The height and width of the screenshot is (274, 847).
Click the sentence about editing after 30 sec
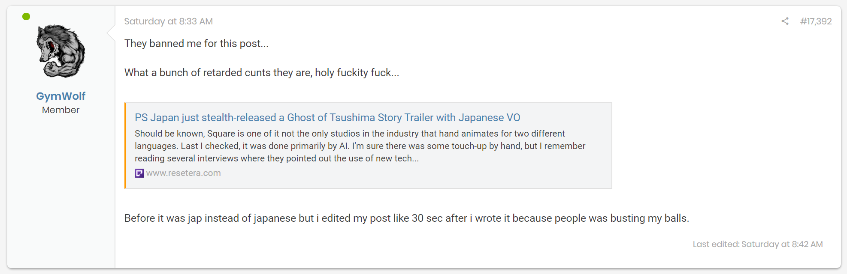coord(406,218)
